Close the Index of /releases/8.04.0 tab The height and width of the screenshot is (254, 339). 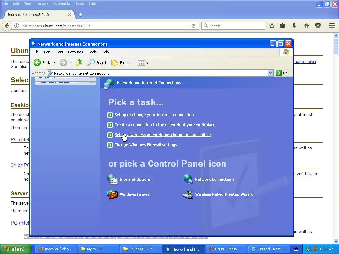[x=70, y=15]
